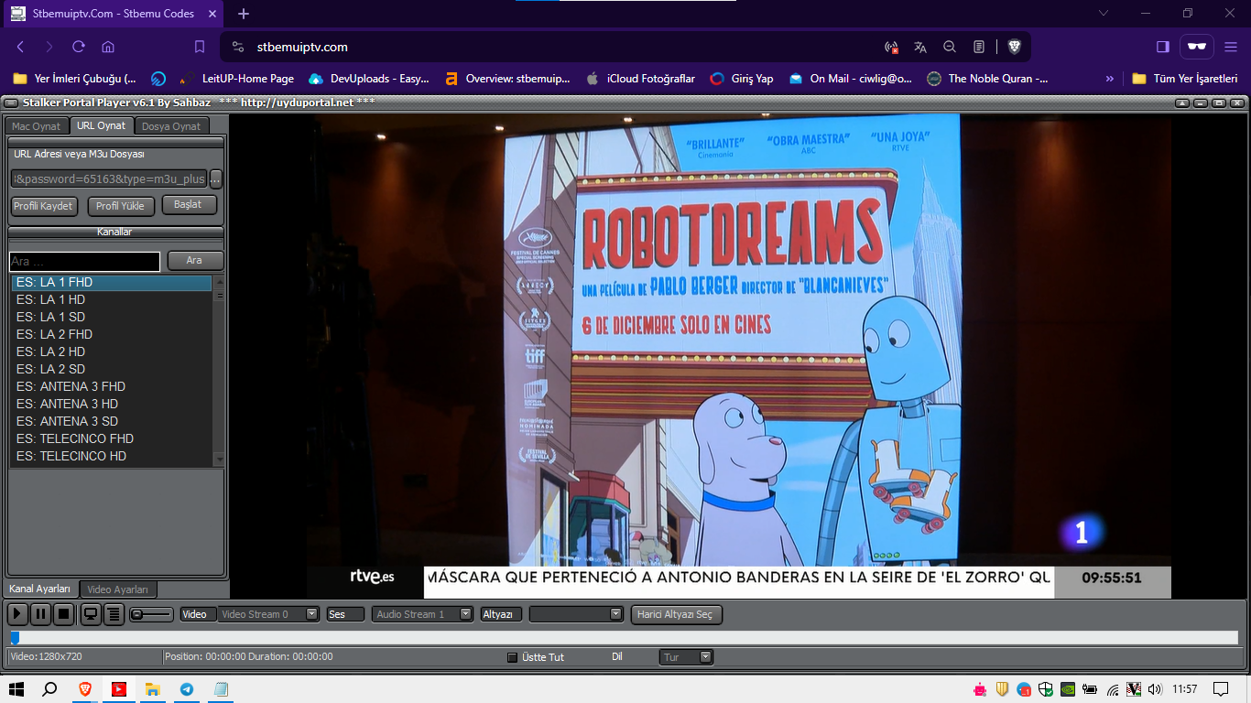Open the browser main hamburger menu
The height and width of the screenshot is (703, 1251).
tap(1231, 47)
